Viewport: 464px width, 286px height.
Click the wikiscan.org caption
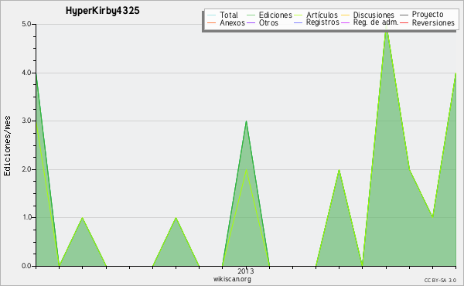click(x=232, y=279)
